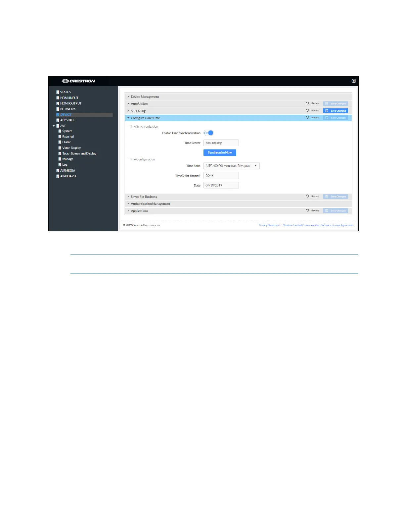The height and width of the screenshot is (525, 405).
Task: Revert SIP Calling changes
Action: pyautogui.click(x=312, y=111)
